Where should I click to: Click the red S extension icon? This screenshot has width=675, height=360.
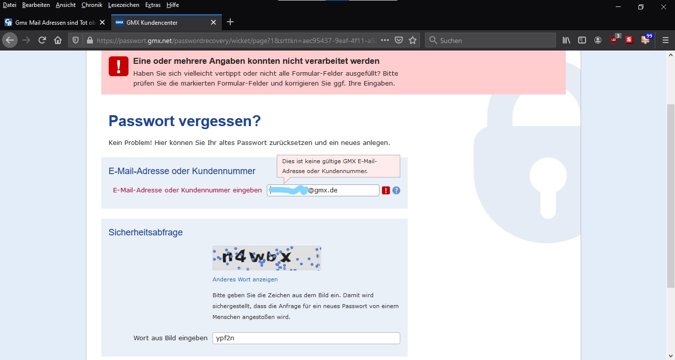[629, 40]
